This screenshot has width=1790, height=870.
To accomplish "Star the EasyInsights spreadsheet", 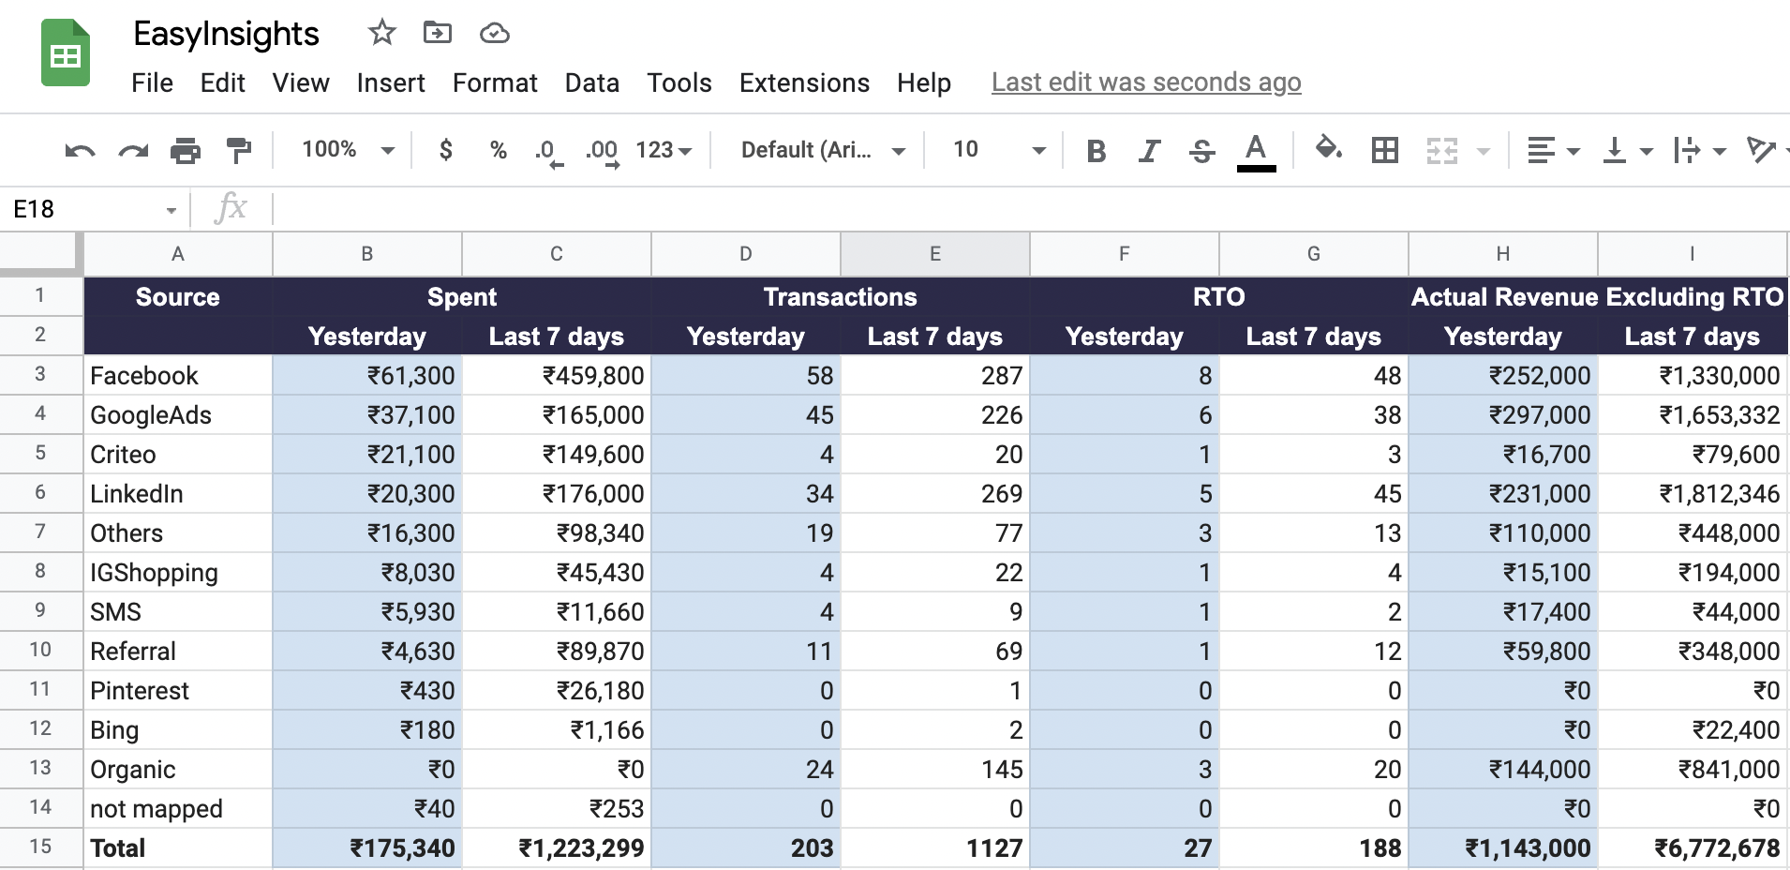I will click(381, 33).
